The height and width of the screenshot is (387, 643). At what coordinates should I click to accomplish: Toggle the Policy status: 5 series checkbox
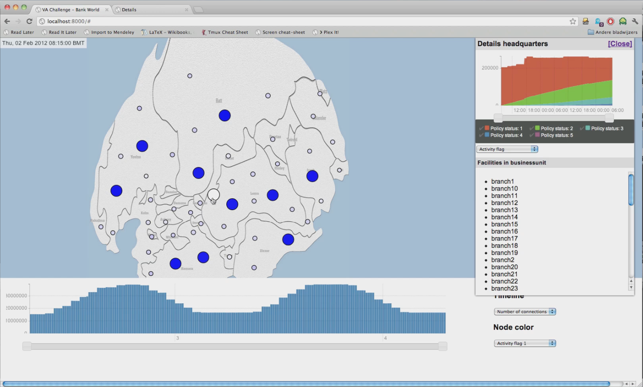pyautogui.click(x=532, y=135)
